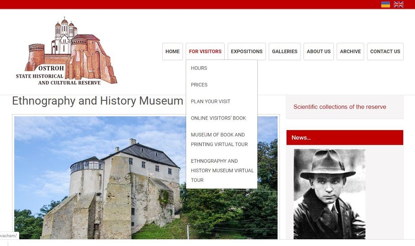This screenshot has height=246, width=415.
Task: Open the GALLERIES menu
Action: pyautogui.click(x=285, y=51)
